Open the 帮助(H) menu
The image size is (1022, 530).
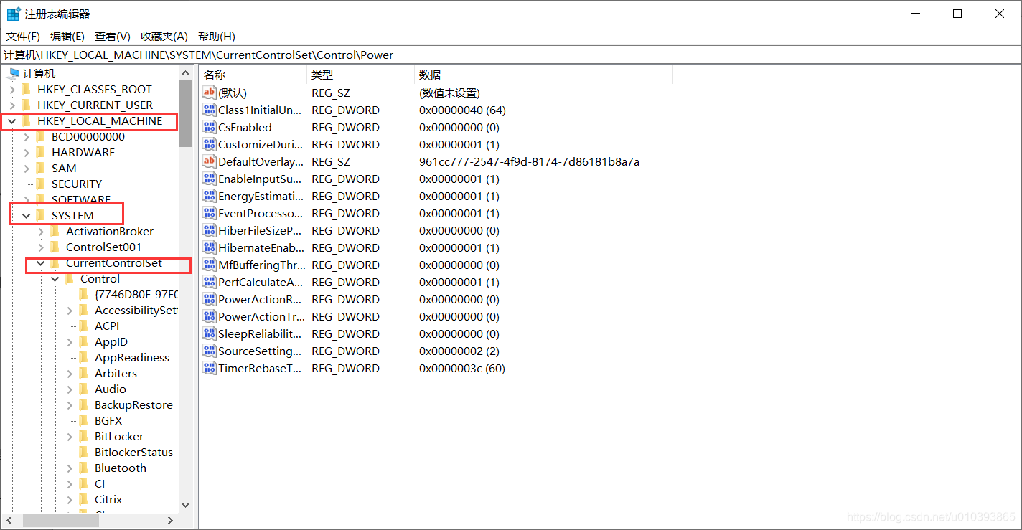[216, 36]
